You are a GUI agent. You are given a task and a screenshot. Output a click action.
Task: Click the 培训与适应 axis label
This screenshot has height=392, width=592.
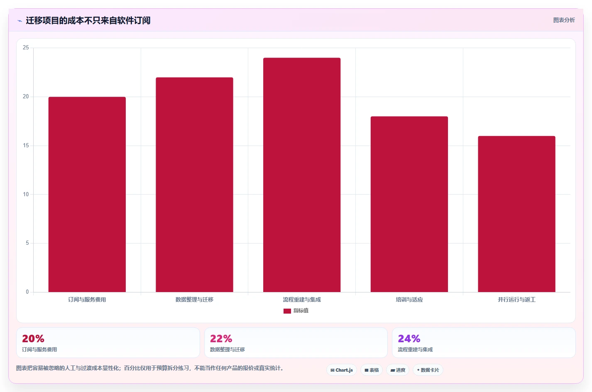click(409, 299)
